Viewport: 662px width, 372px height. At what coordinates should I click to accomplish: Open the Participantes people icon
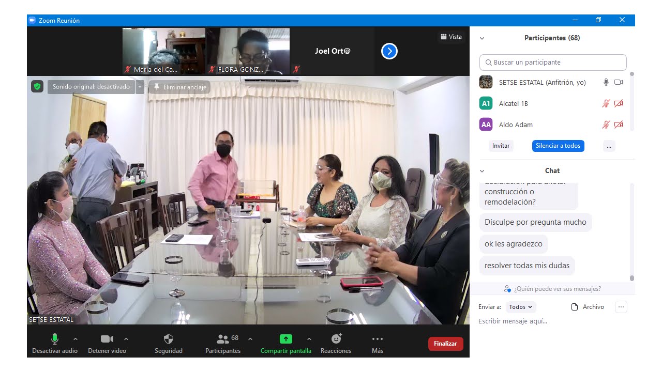click(x=223, y=339)
